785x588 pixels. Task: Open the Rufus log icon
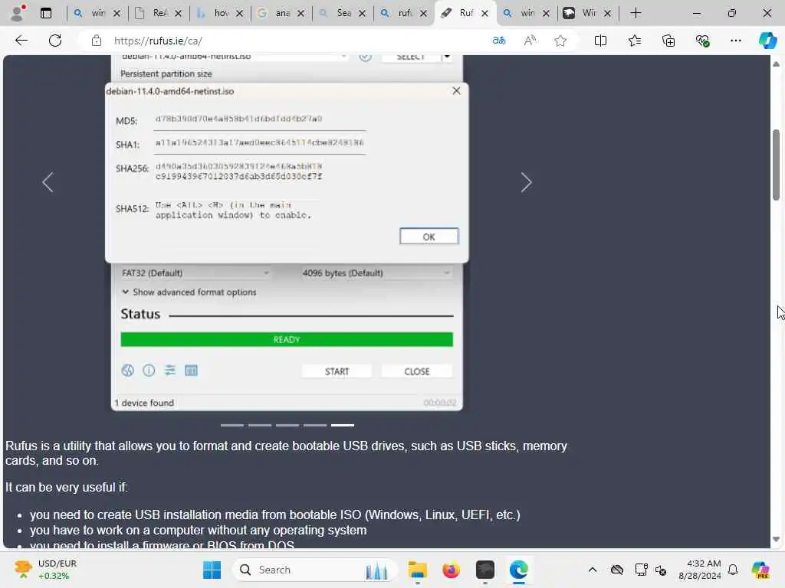point(191,371)
